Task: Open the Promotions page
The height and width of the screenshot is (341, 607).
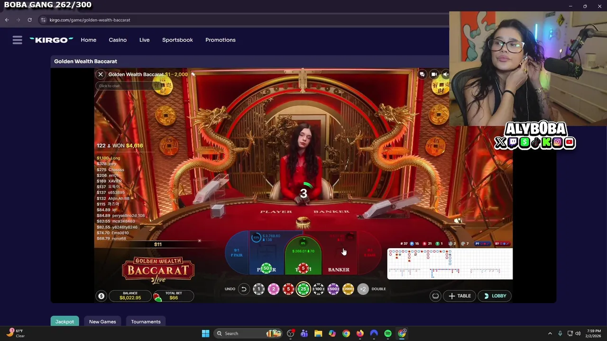Action: pos(221,40)
